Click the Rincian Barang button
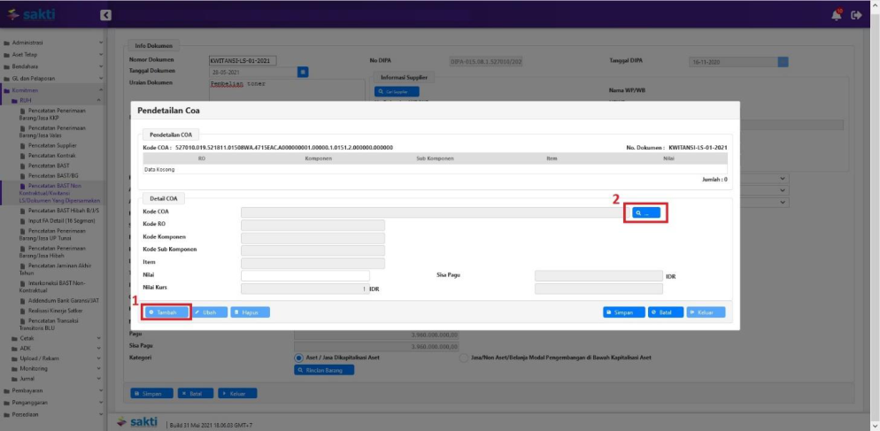This screenshot has width=880, height=431. [324, 370]
